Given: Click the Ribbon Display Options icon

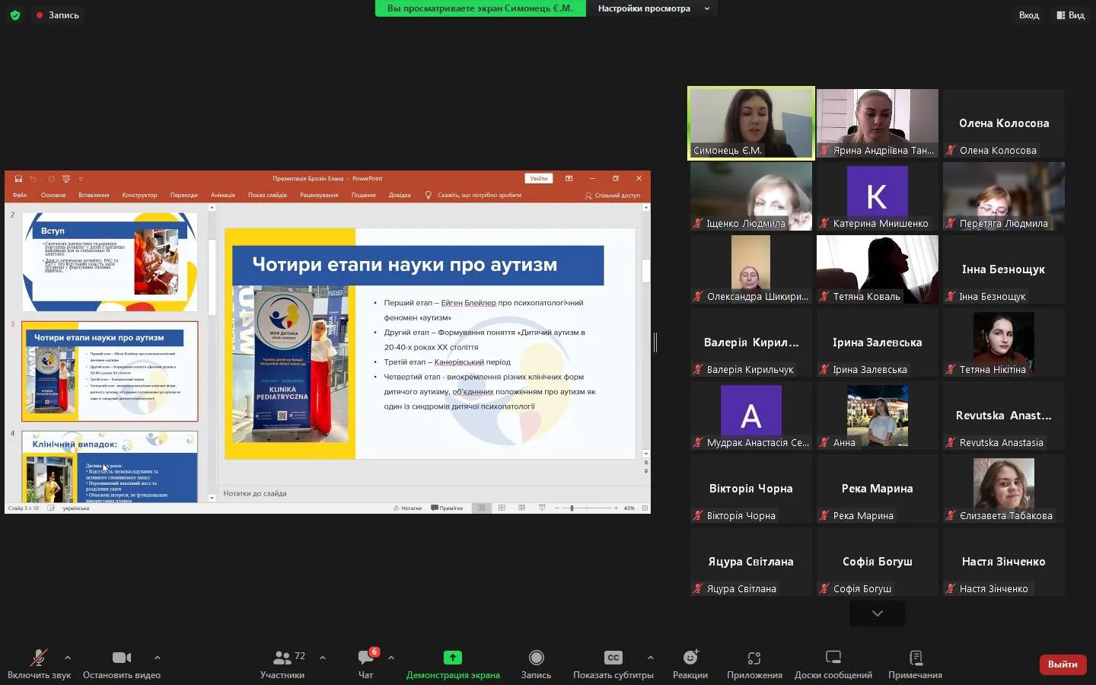Looking at the screenshot, I should [x=569, y=179].
